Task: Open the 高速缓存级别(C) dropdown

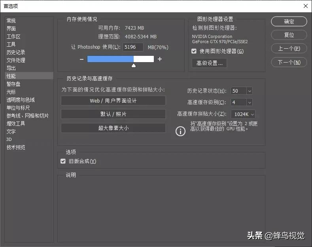Action: (249, 103)
